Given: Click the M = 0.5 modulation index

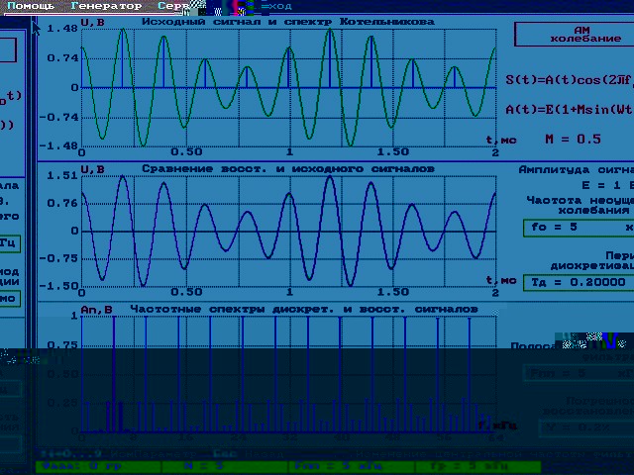Looking at the screenshot, I should [573, 140].
